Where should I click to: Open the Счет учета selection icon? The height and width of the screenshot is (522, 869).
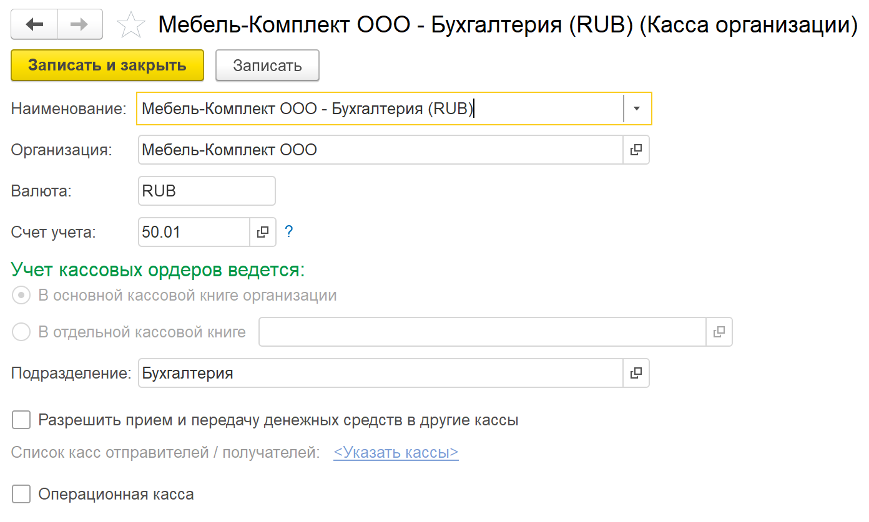tap(263, 233)
